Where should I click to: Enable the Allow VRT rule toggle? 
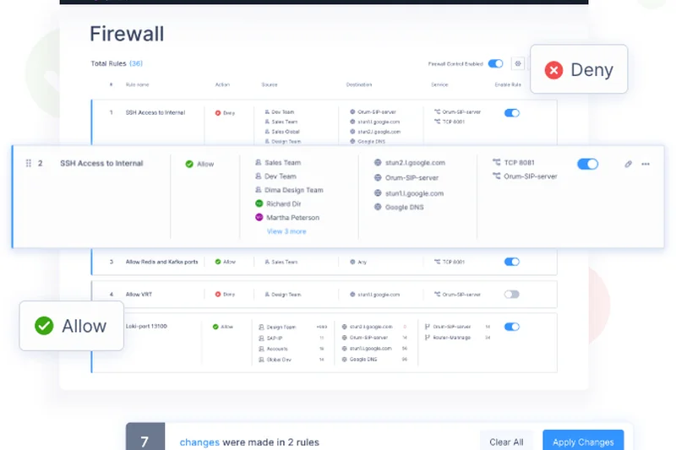[511, 295]
